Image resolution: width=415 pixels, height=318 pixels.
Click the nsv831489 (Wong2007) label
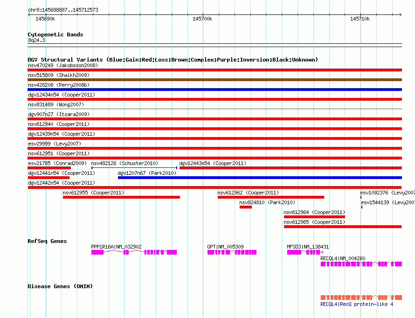(56, 104)
